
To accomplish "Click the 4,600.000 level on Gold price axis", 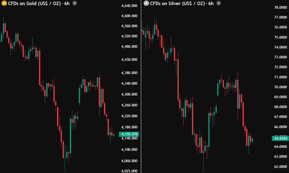I will point(129,16).
